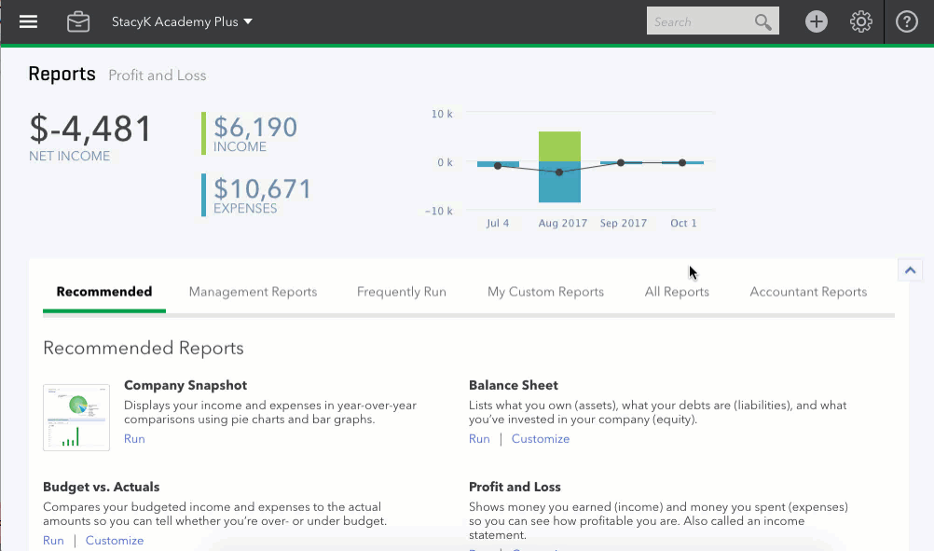This screenshot has width=934, height=551.
Task: Open the Frequently Run tab
Action: (401, 292)
